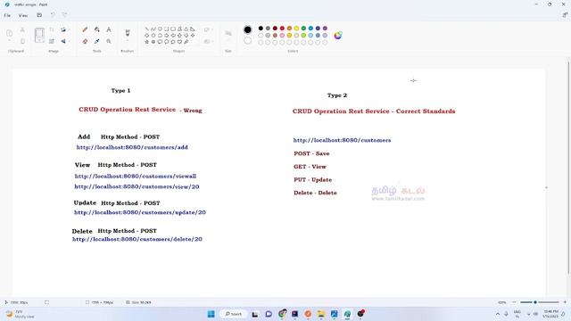Screen dimensions: 571x321
Task: Click the Copy icon
Action: click(22, 42)
